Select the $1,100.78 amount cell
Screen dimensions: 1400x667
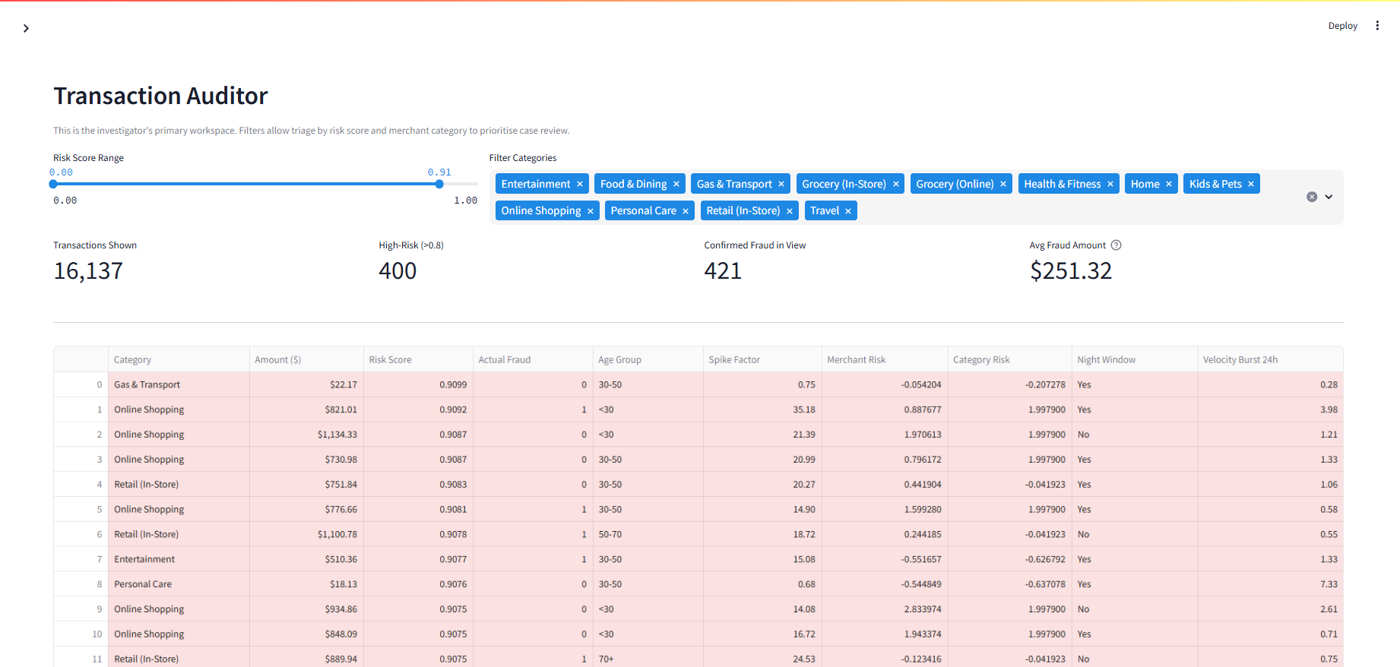[306, 534]
